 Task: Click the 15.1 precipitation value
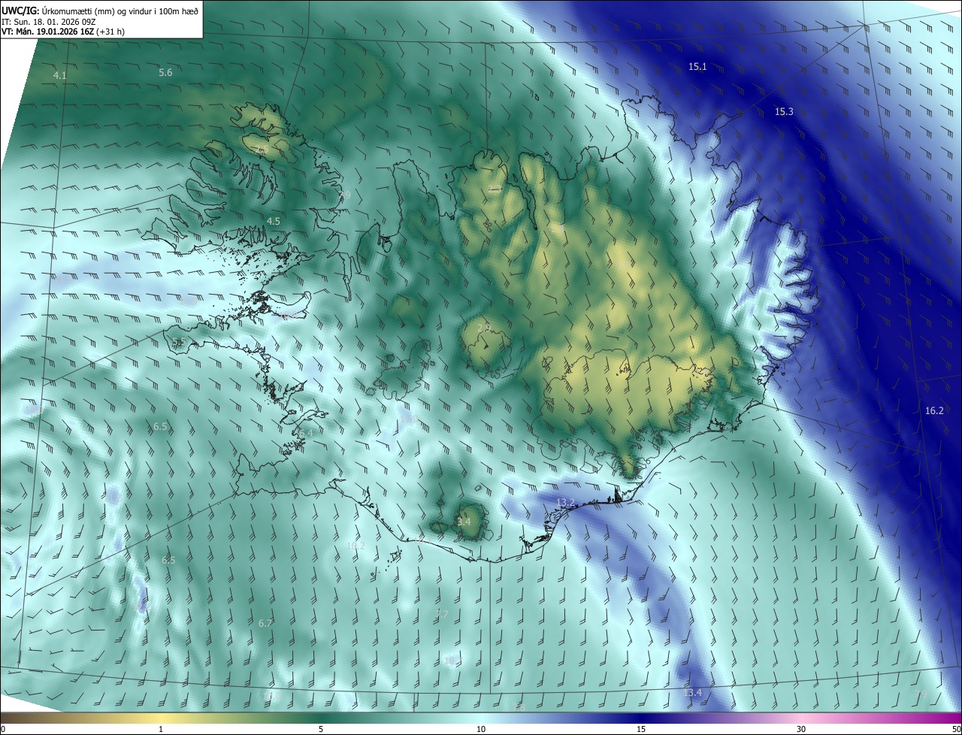pos(697,66)
